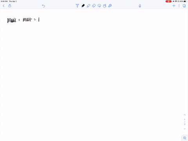Start audio recording with microphone
Screen dimensions: 188x141
(x=140, y=6)
